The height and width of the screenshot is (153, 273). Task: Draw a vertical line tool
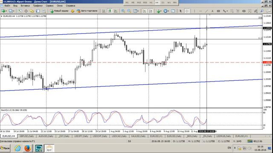pyautogui.click(x=195, y=11)
